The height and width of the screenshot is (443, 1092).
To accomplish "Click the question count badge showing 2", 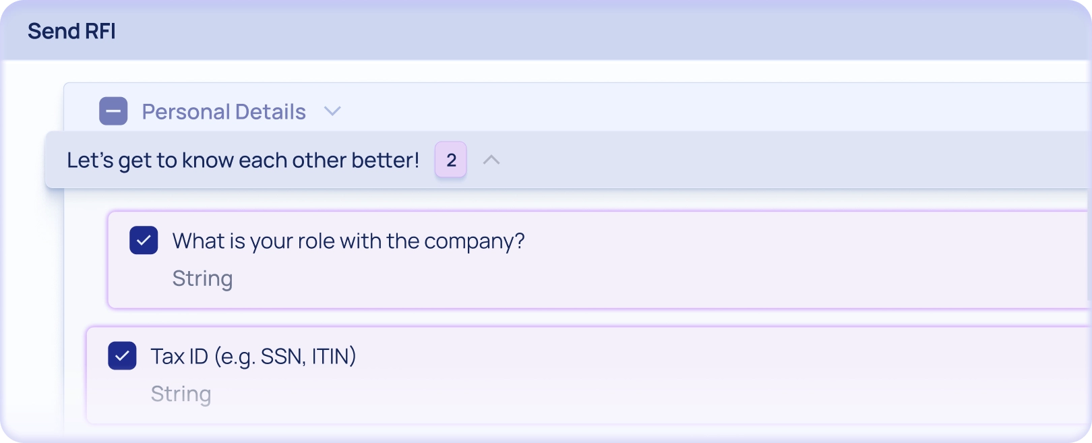I will coord(451,160).
